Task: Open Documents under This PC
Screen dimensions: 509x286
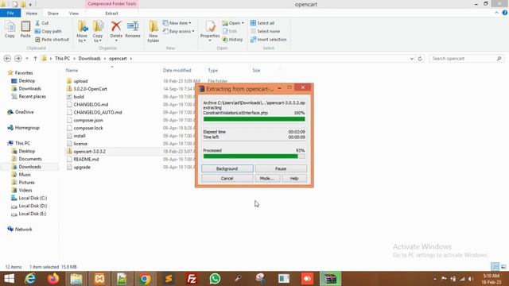Action: (x=30, y=159)
